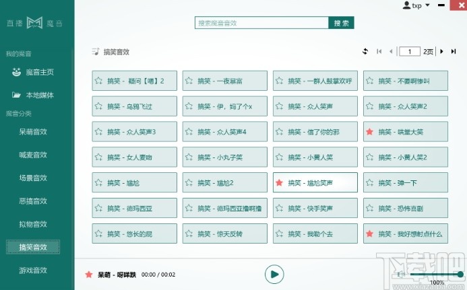467x290 pixels.
Task: Favorite star for 弹一下 sound
Action: (369, 182)
